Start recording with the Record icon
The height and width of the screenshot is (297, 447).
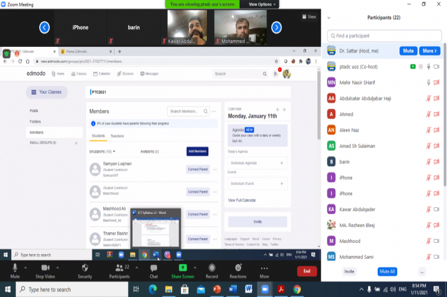(x=212, y=269)
